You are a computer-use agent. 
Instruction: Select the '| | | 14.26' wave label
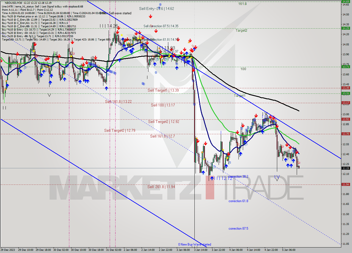coord(109,26)
